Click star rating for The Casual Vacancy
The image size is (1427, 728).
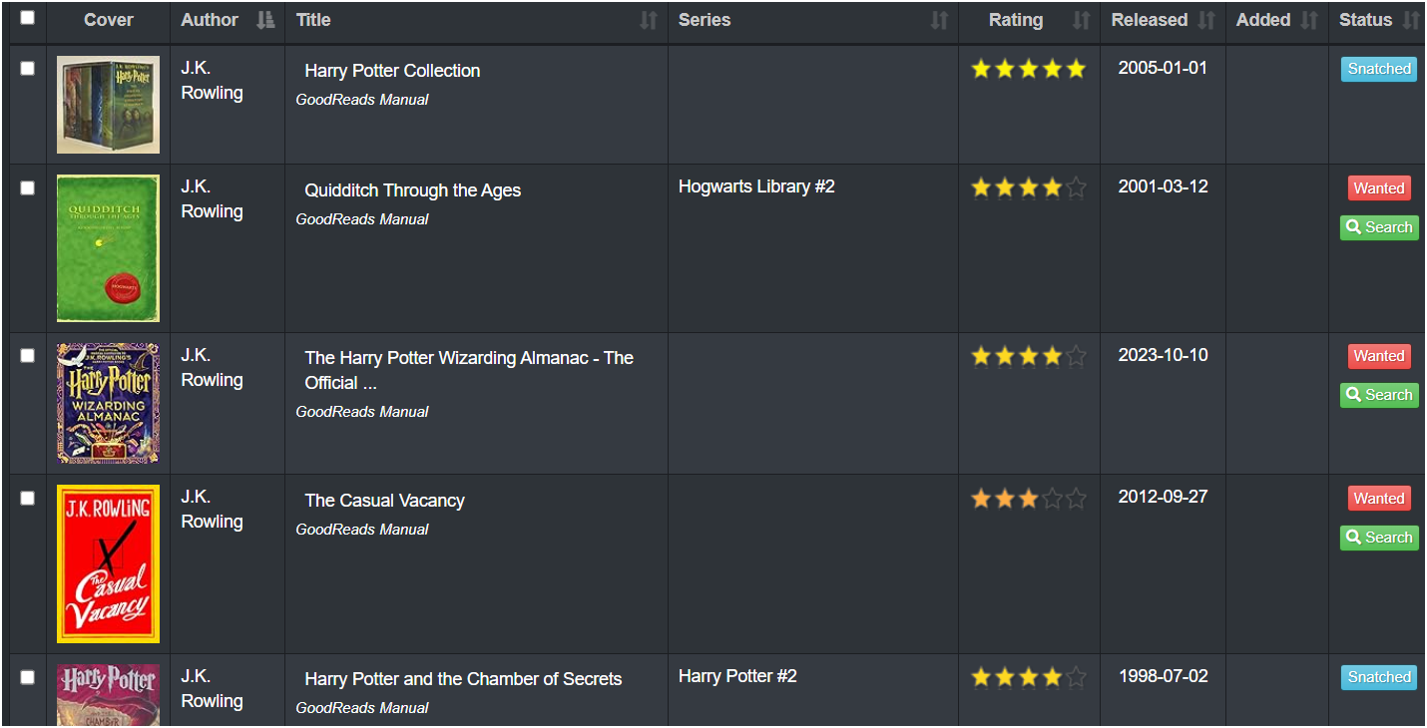(1028, 499)
